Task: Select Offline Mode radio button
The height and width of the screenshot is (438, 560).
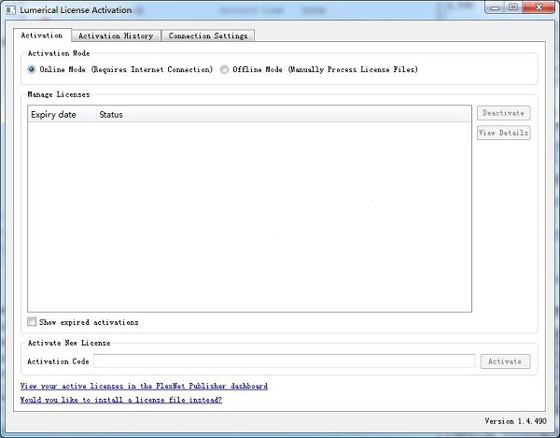Action: 224,69
